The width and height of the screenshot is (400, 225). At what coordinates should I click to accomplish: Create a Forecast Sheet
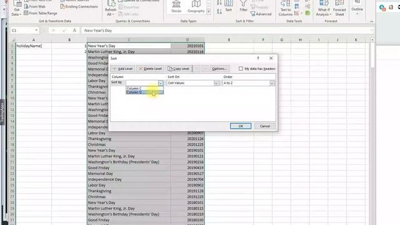point(339,9)
